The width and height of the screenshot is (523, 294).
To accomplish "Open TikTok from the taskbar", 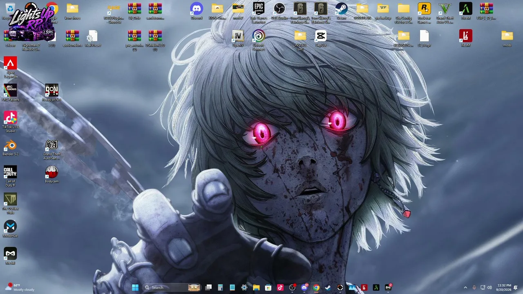I will [280, 287].
